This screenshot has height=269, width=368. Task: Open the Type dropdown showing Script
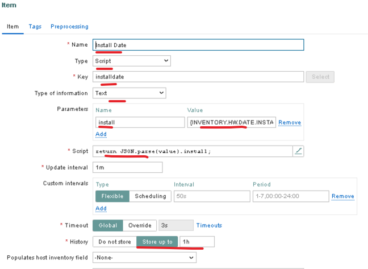132,61
